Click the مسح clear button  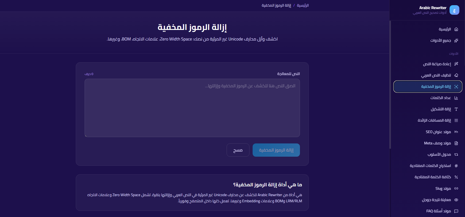(x=238, y=150)
